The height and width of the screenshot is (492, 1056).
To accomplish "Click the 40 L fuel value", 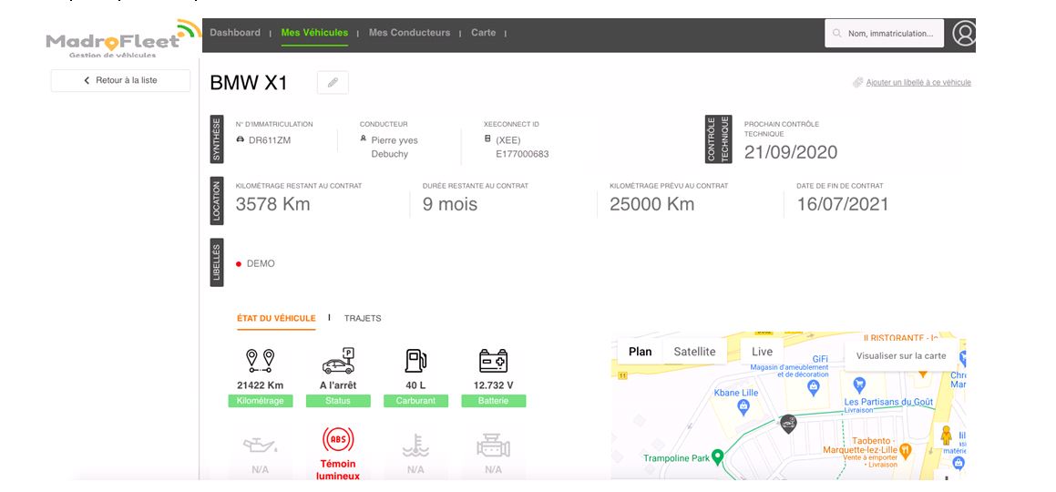I will pyautogui.click(x=415, y=385).
